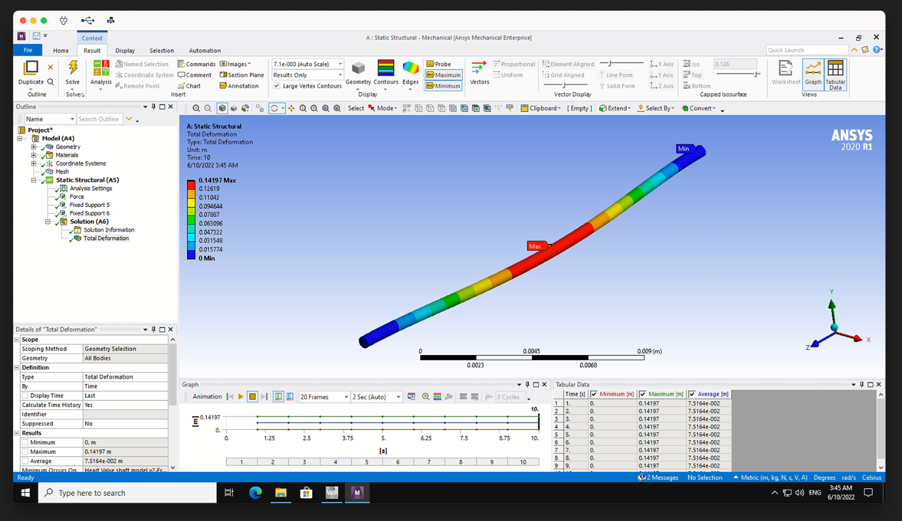
Task: Click the Pan tool in graphics toolbar
Action: 291,108
